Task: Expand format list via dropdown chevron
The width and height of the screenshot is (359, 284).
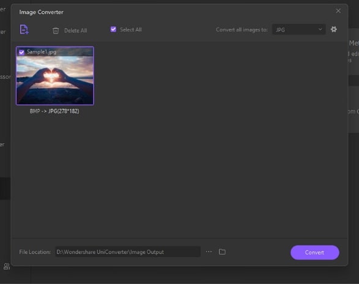Action: (x=320, y=29)
